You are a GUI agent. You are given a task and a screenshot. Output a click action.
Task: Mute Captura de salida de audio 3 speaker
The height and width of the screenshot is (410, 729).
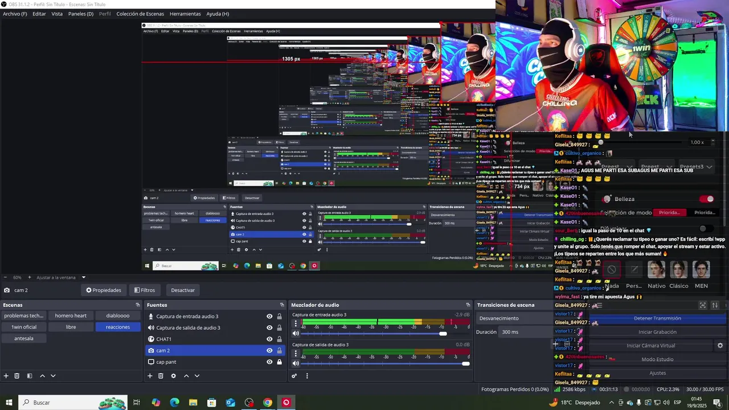(x=296, y=363)
